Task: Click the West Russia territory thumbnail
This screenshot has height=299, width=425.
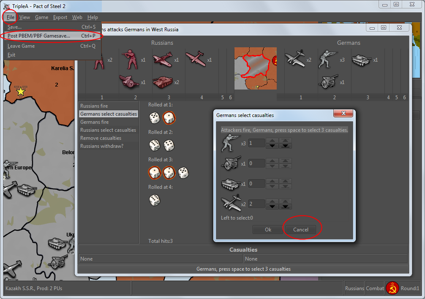Action: click(x=256, y=68)
